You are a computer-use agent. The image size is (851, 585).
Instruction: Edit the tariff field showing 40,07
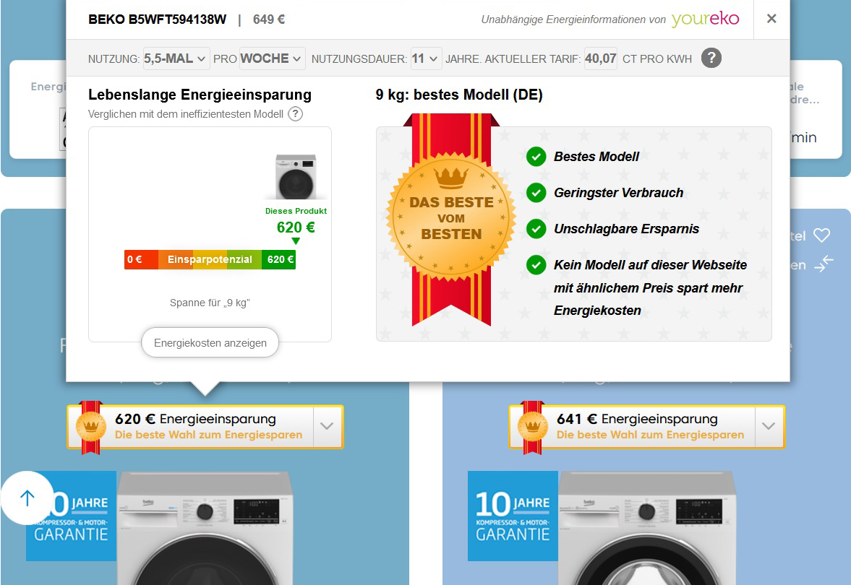(x=600, y=58)
